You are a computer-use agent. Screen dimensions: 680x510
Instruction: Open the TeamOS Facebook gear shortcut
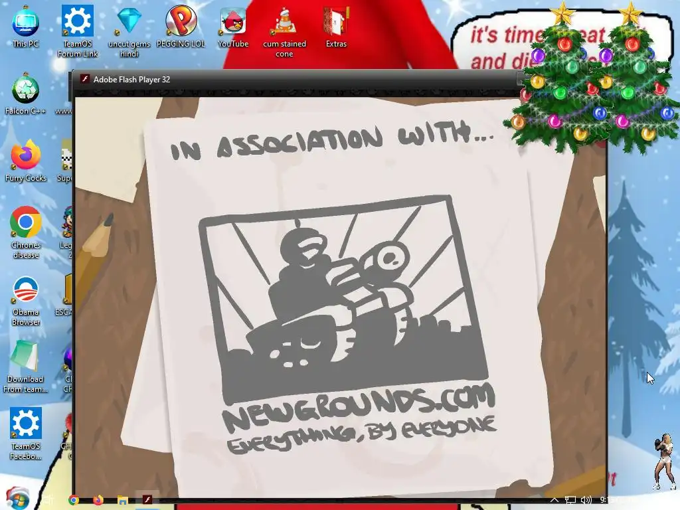[26, 434]
